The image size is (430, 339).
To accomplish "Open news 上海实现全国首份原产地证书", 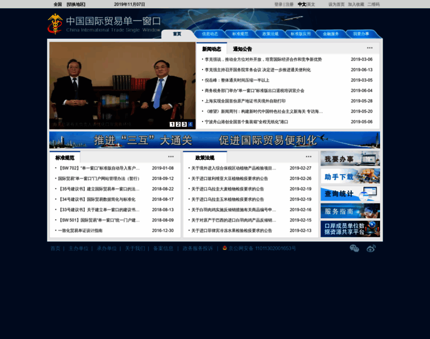I will click(245, 101).
